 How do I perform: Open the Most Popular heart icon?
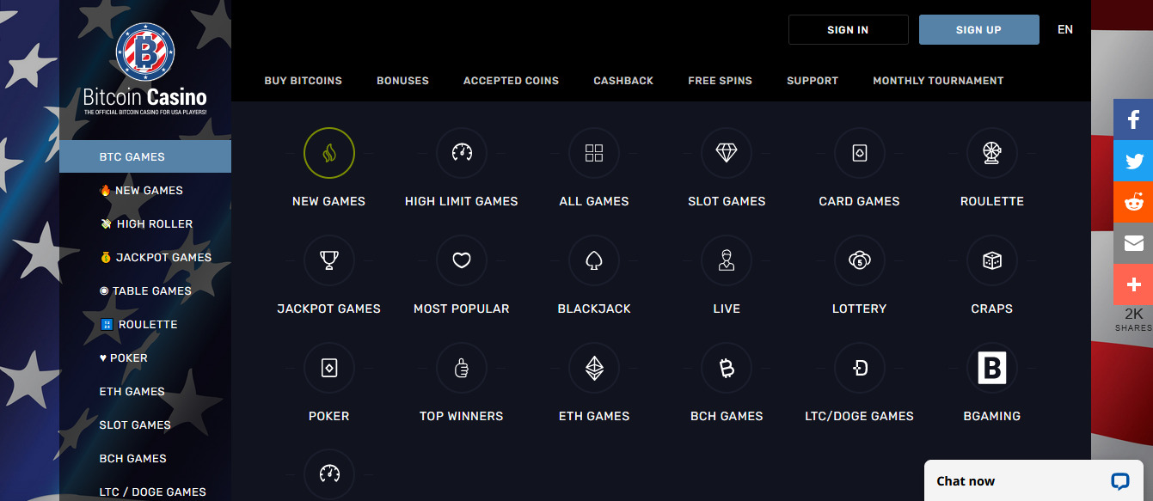pos(462,260)
